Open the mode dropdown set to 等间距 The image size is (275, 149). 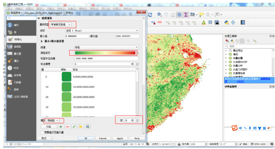point(53,121)
